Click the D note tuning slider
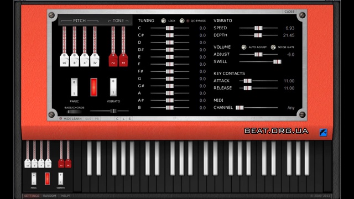 click(170, 43)
